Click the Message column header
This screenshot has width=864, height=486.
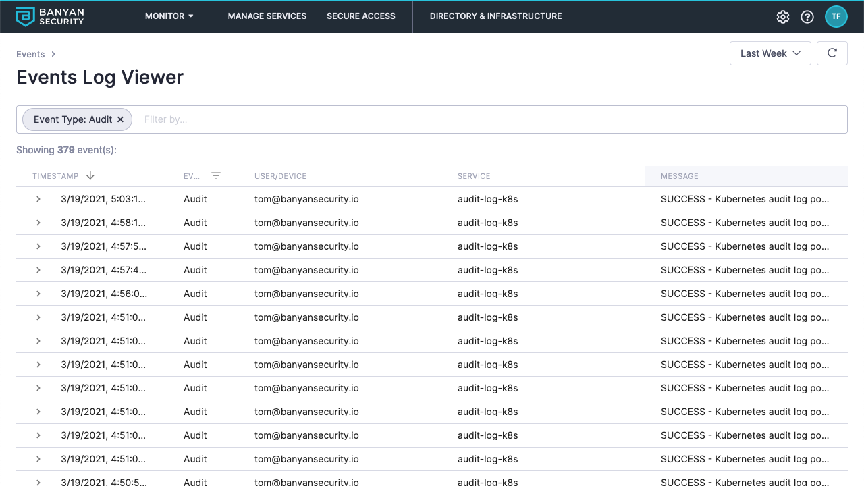pyautogui.click(x=680, y=176)
